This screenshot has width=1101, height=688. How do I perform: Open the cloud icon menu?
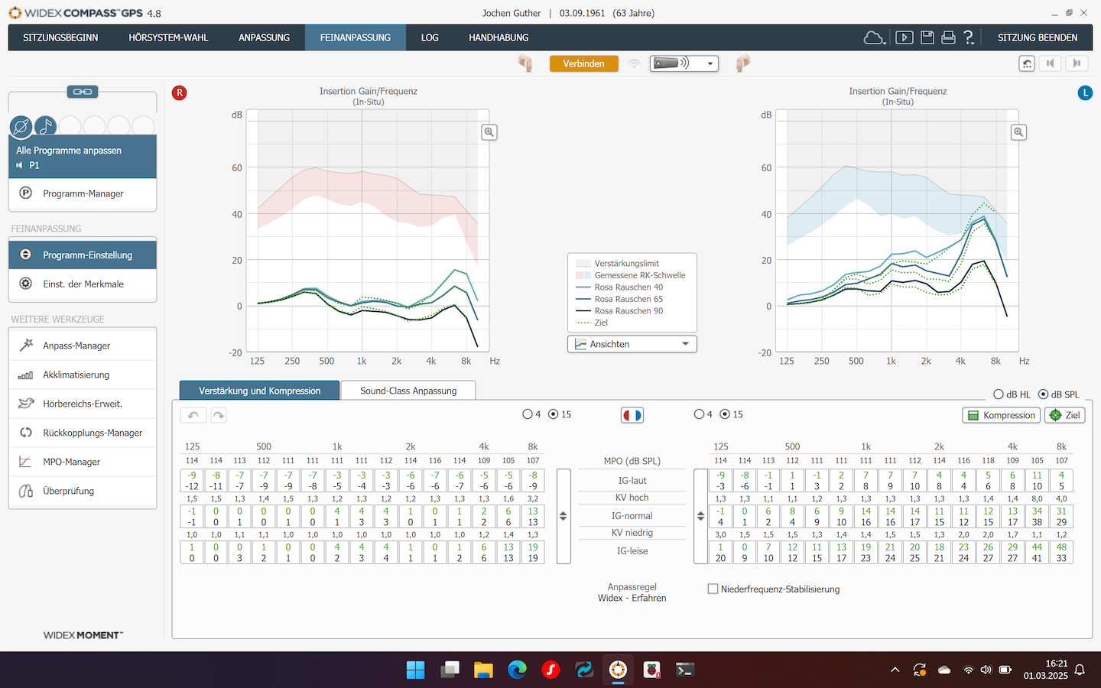tap(874, 37)
